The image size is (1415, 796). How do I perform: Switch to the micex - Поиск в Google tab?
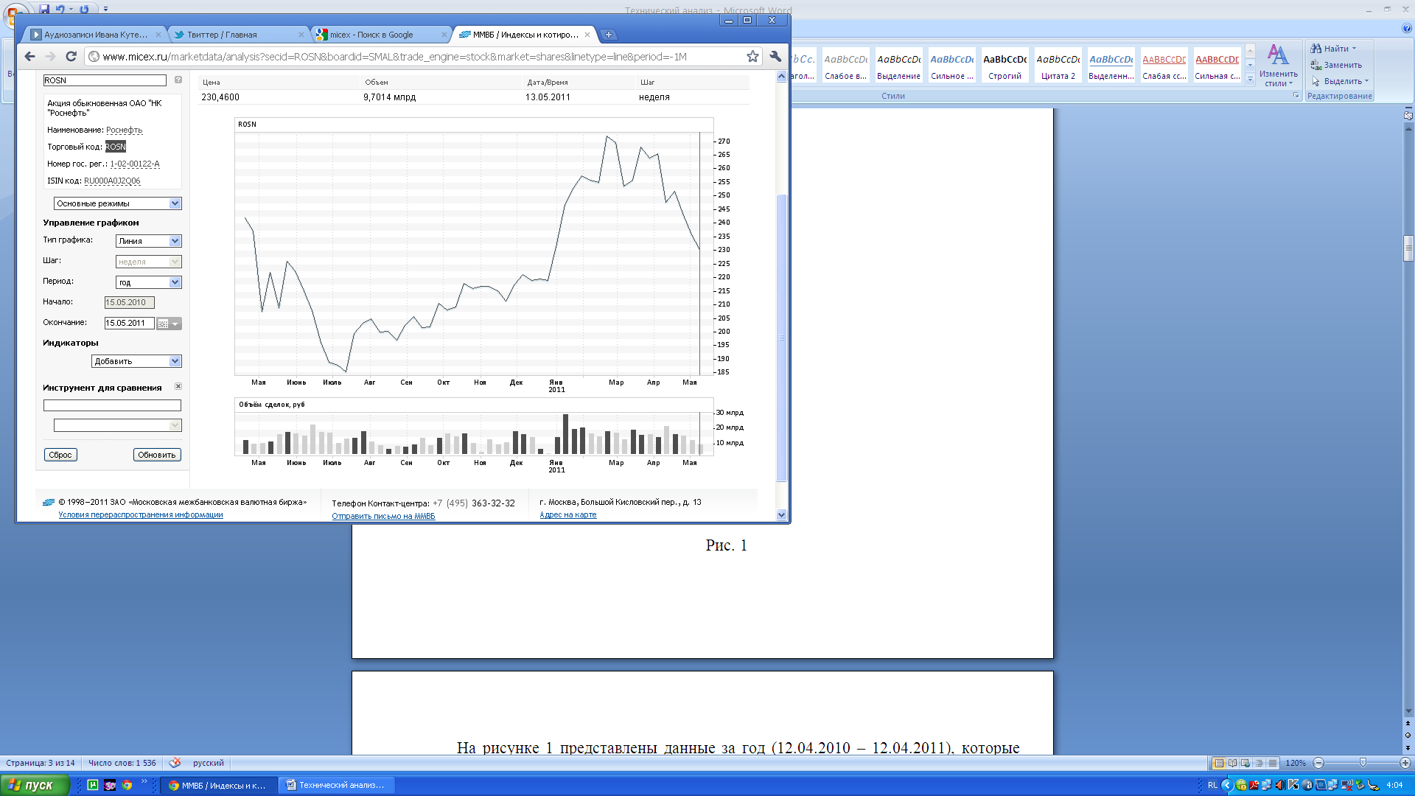[x=381, y=35]
